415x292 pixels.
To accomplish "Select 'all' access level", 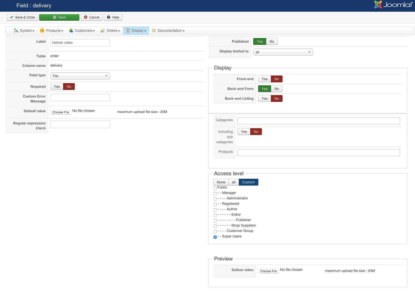I will pos(234,182).
